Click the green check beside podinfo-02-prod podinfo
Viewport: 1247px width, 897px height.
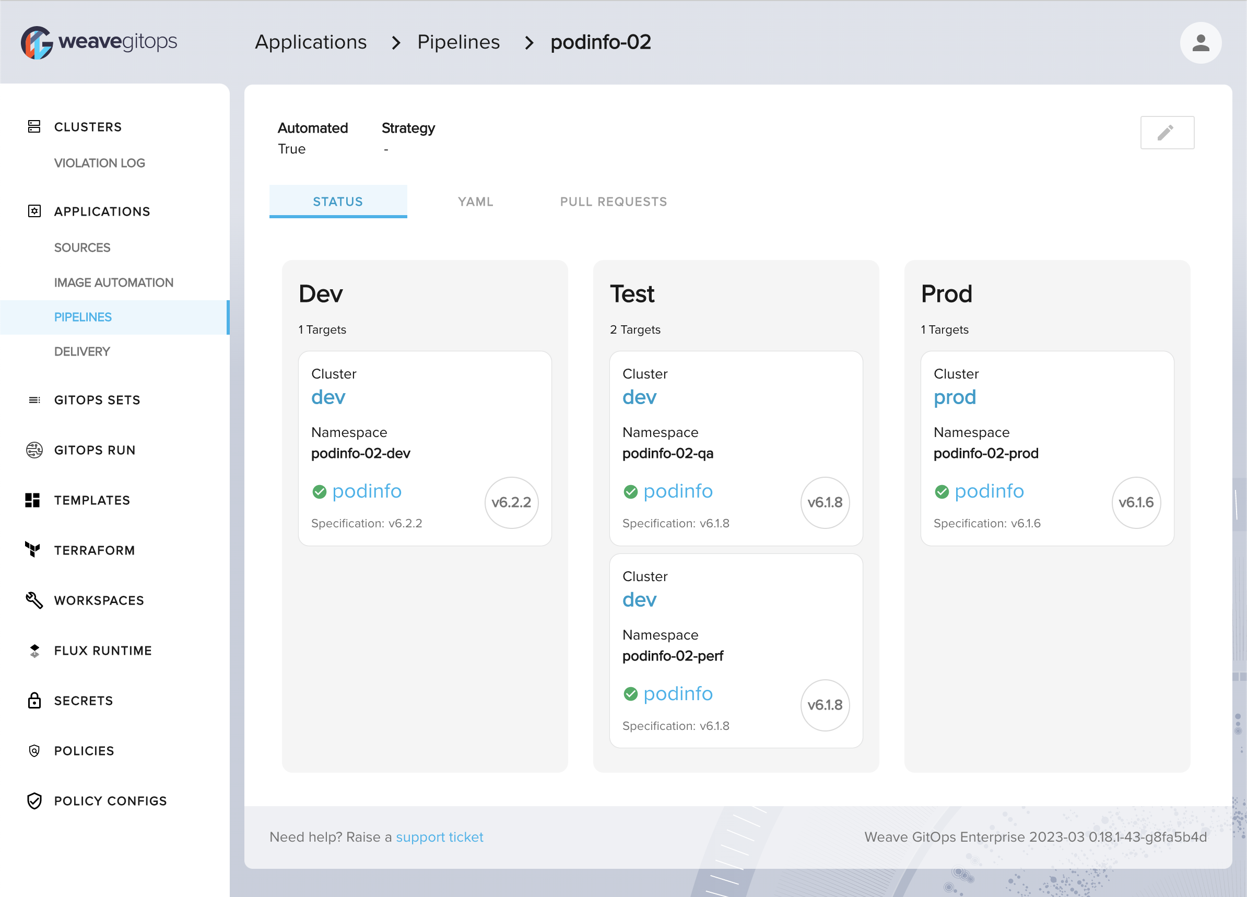tap(942, 491)
